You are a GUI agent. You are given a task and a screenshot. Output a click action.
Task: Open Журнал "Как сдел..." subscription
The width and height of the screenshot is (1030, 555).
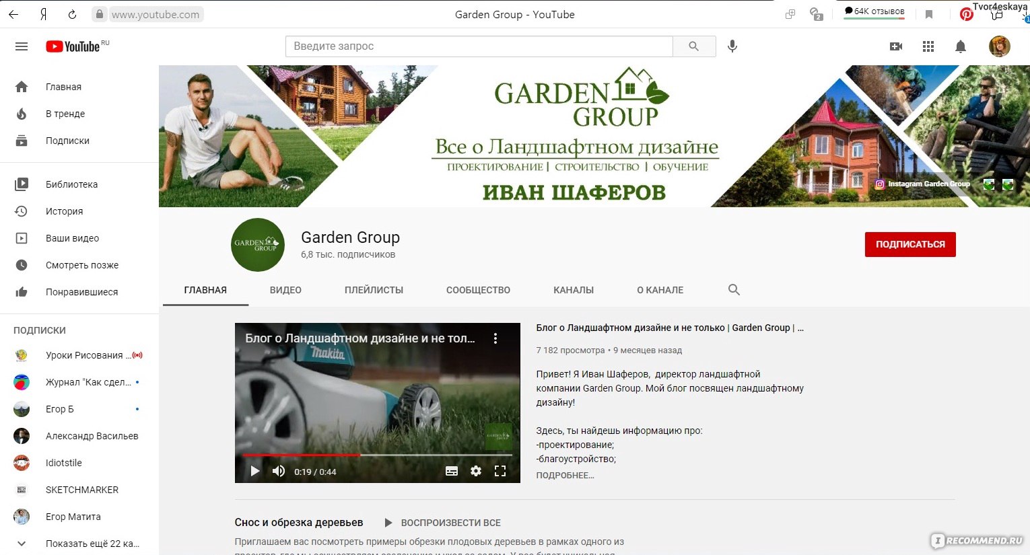coord(79,382)
